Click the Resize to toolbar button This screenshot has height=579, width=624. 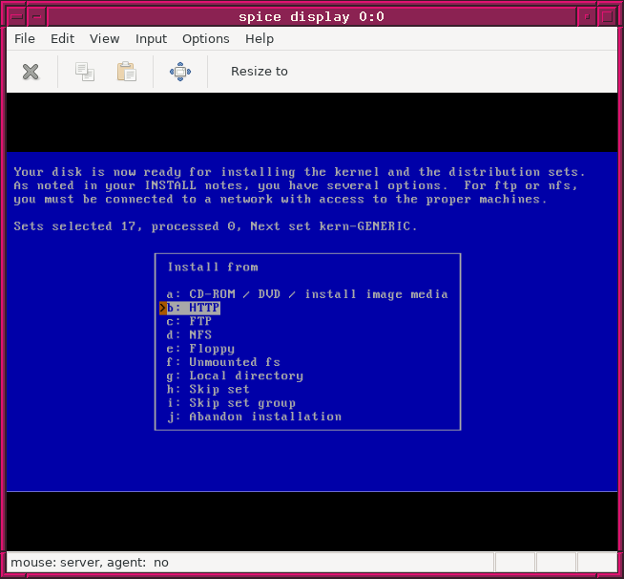click(x=259, y=72)
